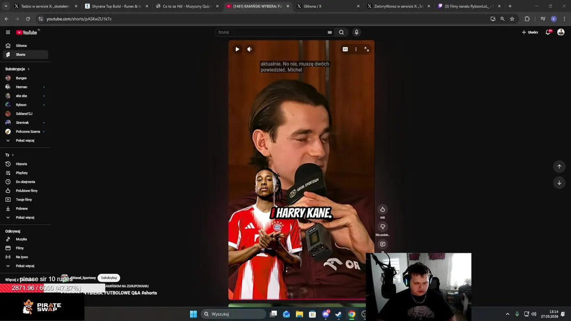Open the on-screen keyboard in the search box

[330, 32]
